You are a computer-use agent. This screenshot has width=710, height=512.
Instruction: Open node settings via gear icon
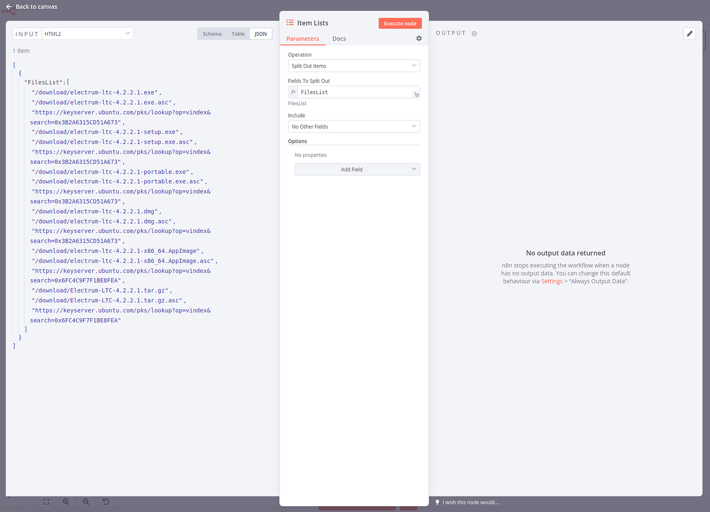tap(419, 39)
